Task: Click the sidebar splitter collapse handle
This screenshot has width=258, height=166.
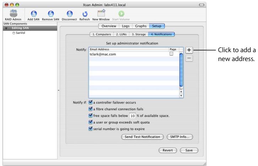Action: pos(58,90)
